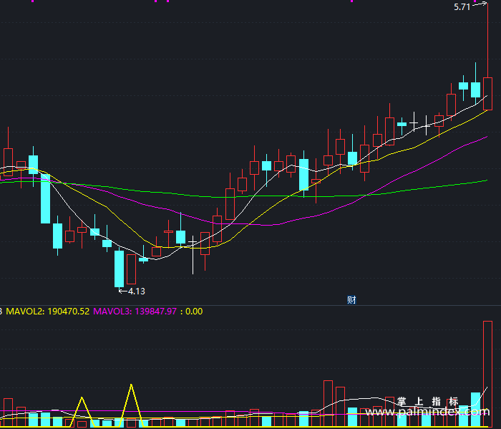Click the MAVOL3: 139847.97 indicator text

135,312
